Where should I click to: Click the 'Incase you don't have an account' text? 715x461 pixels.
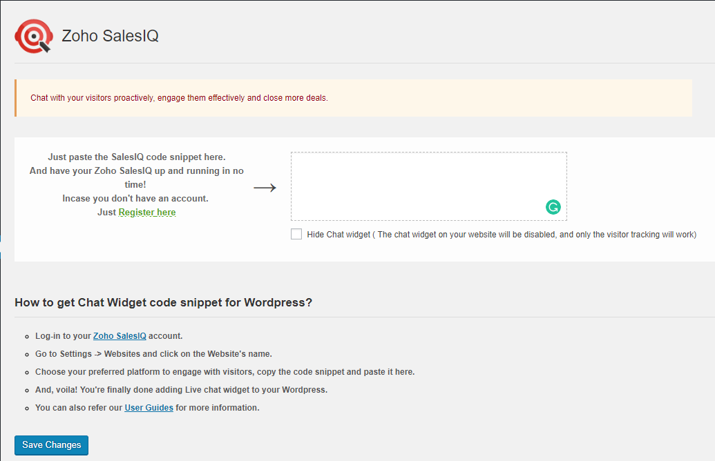click(x=135, y=199)
